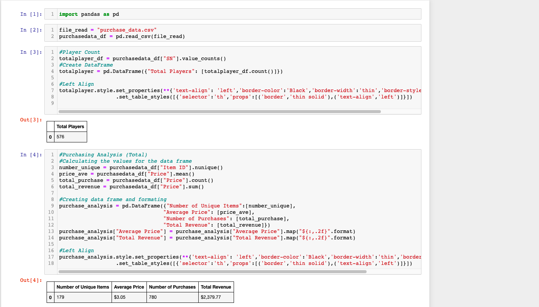
Task: Click '#Calculating the values for the data frame' comment
Action: [x=125, y=161]
